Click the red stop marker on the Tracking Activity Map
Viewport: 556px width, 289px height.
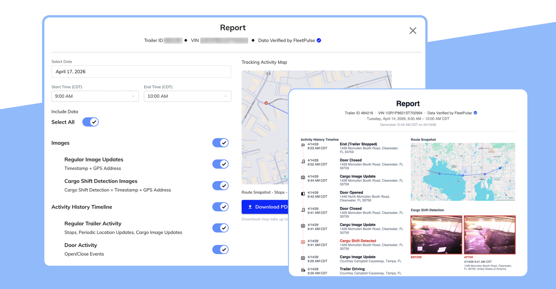pos(266,103)
